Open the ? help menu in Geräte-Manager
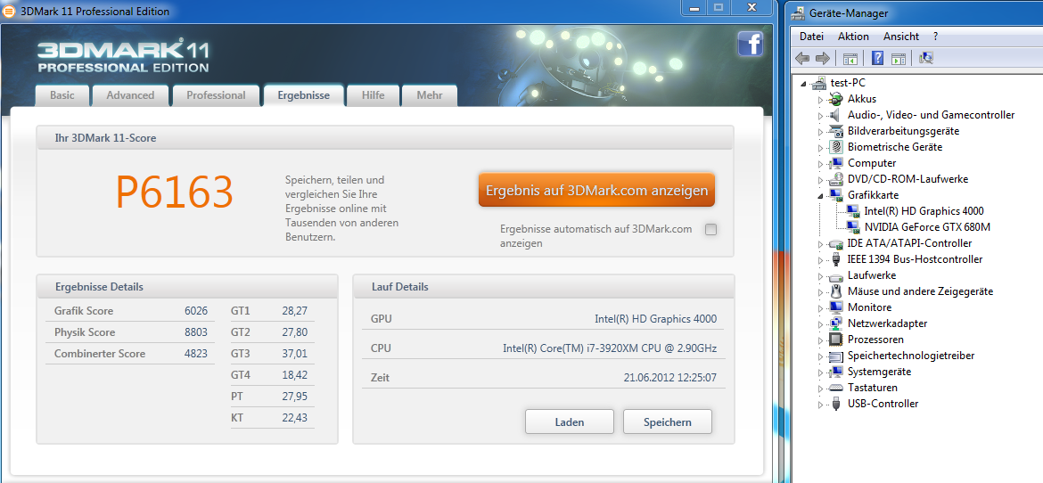 tap(936, 37)
